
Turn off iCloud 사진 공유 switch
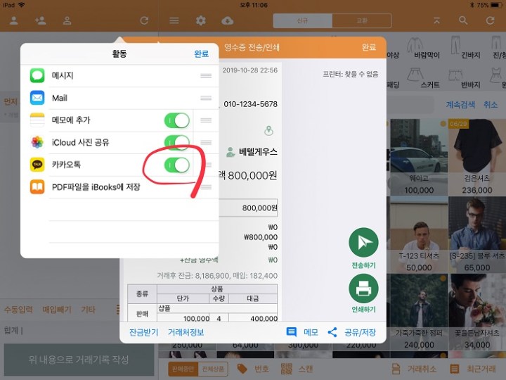177,143
